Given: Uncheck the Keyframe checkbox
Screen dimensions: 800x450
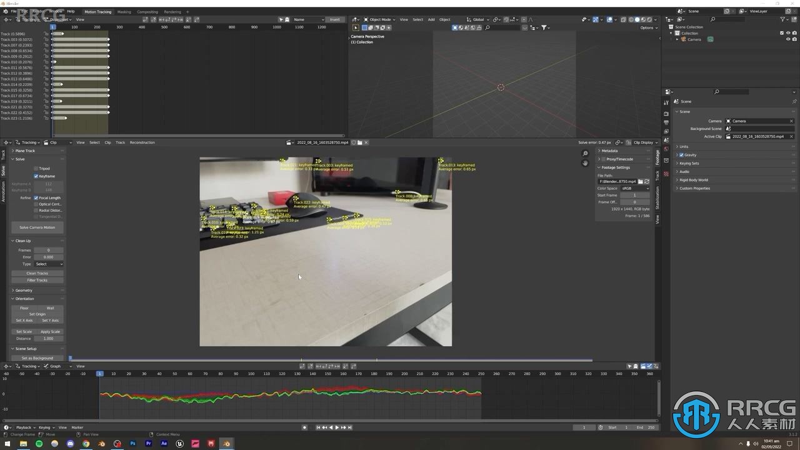Looking at the screenshot, I should tap(36, 176).
